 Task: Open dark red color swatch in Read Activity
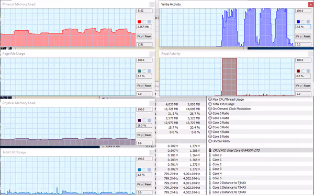point(298,71)
